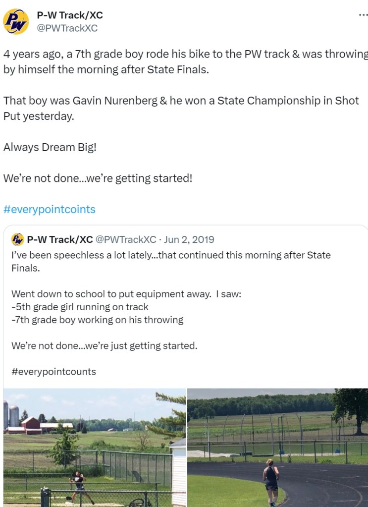The image size is (368, 507).
Task: Click the "Always Dream Big!" line
Action: (x=50, y=147)
